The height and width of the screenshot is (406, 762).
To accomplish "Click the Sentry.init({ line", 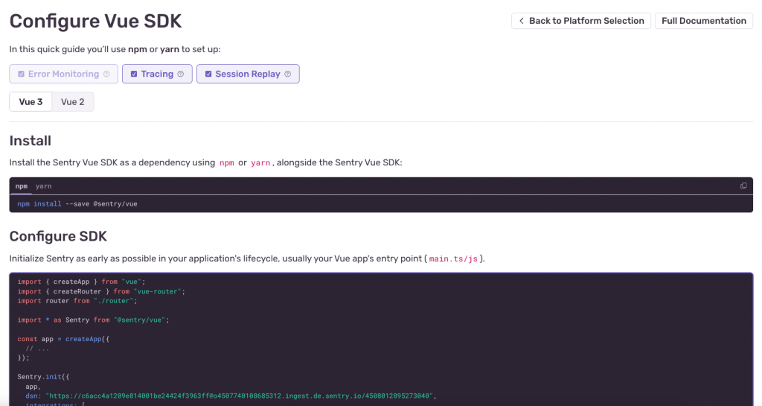I will point(43,377).
